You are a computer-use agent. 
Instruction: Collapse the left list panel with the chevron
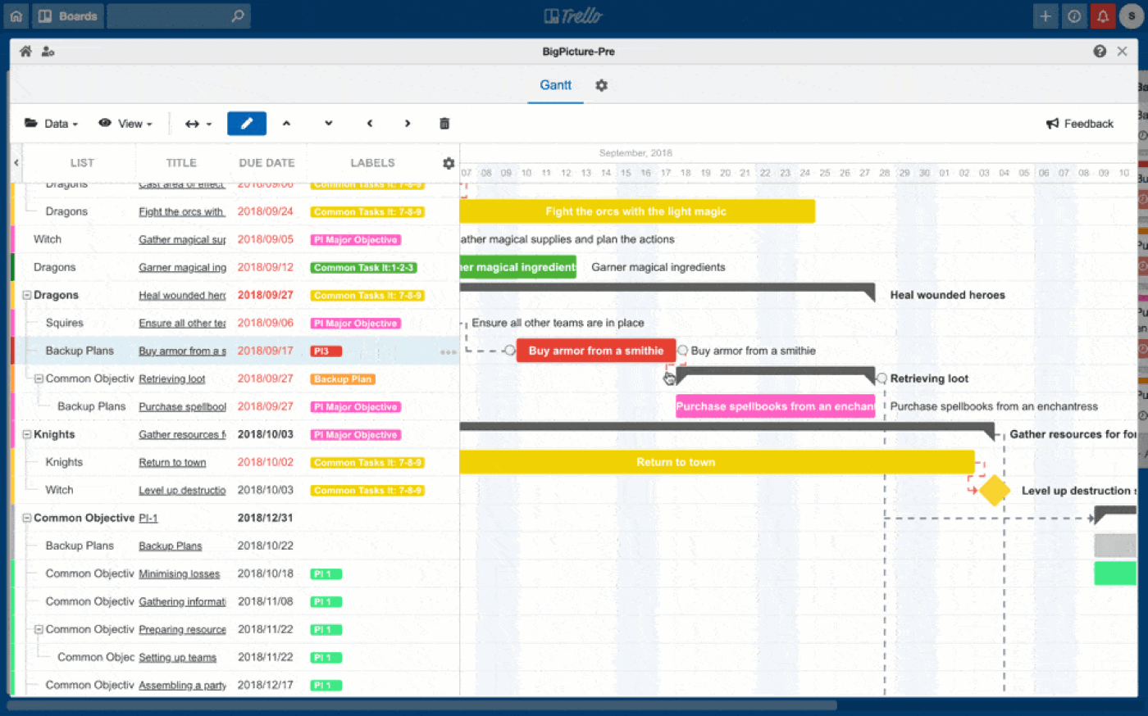16,163
